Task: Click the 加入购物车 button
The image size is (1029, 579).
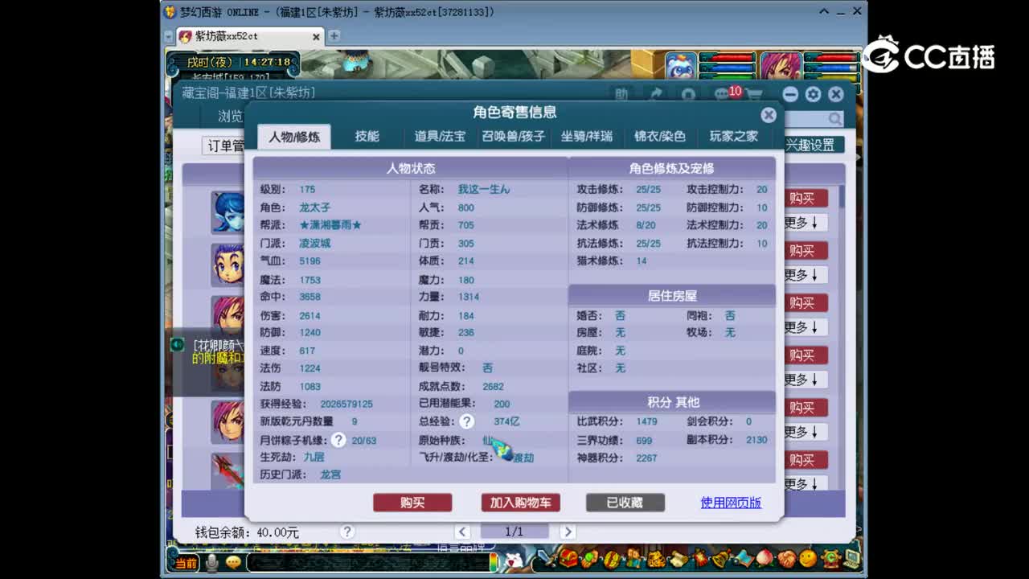Action: tap(521, 503)
